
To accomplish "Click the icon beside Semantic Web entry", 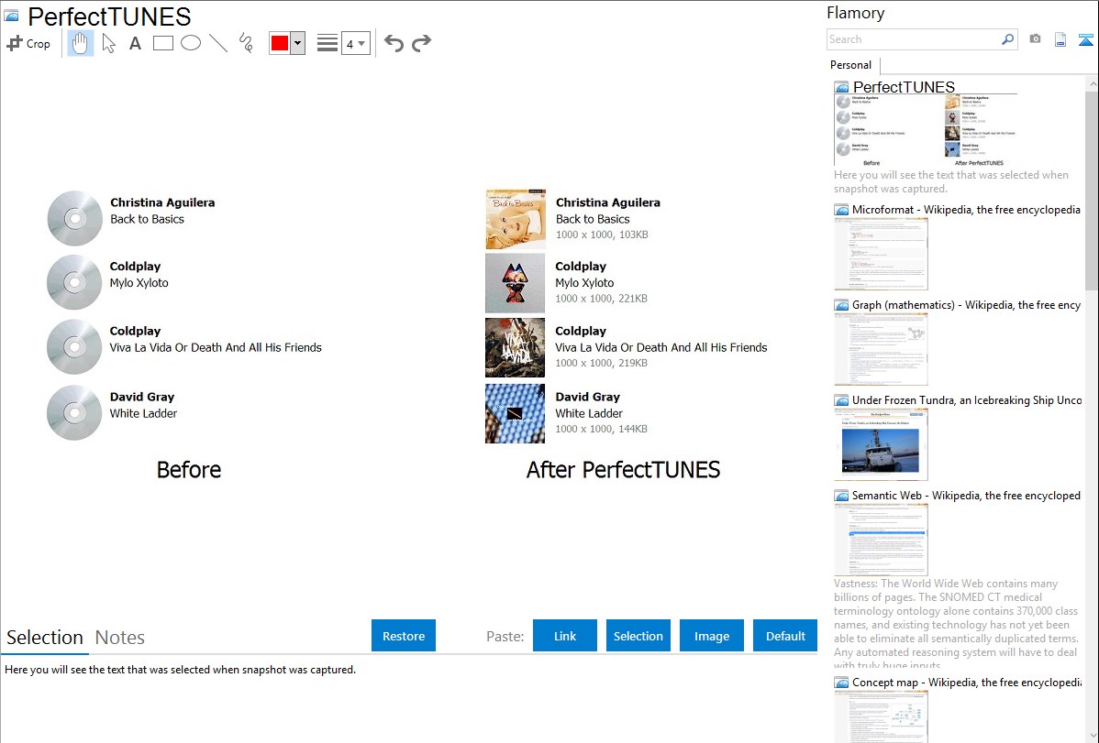I will (842, 496).
